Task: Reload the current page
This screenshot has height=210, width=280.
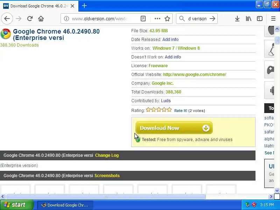Action: [x=30, y=19]
